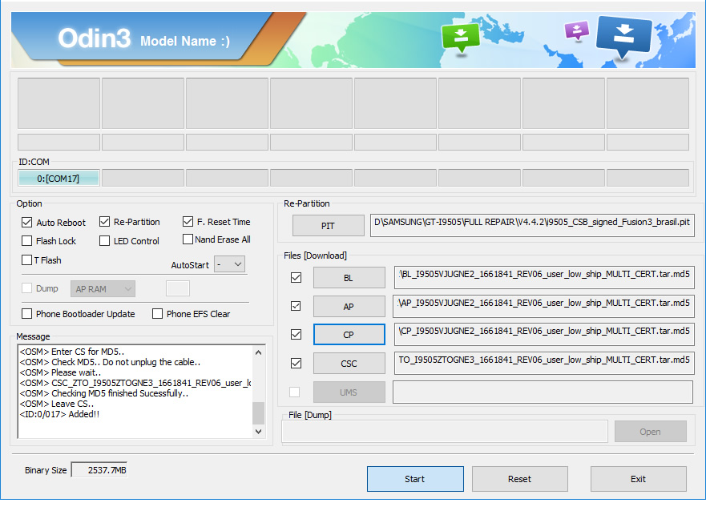The width and height of the screenshot is (706, 519).
Task: Click the 'Check MD5.. Do not unplug' line
Action: 110,362
